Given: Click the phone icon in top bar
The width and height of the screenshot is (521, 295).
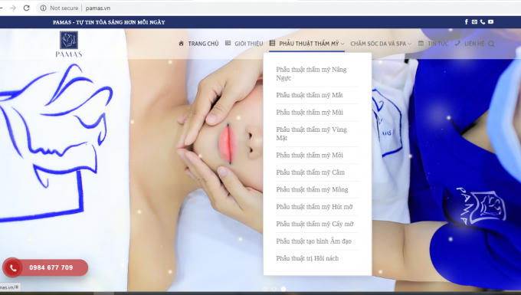Looking at the screenshot, I should 483,21.
